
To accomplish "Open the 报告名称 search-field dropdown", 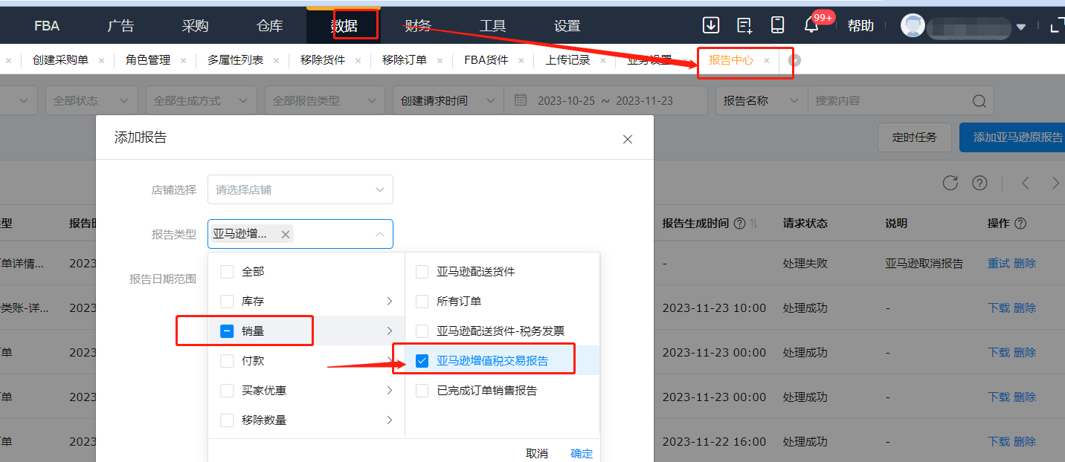I will 762,101.
